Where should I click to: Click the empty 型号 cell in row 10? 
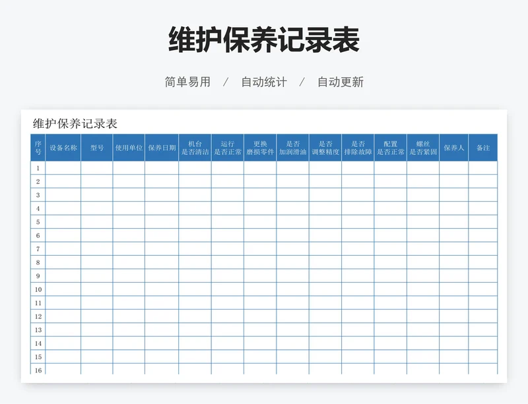pos(96,289)
